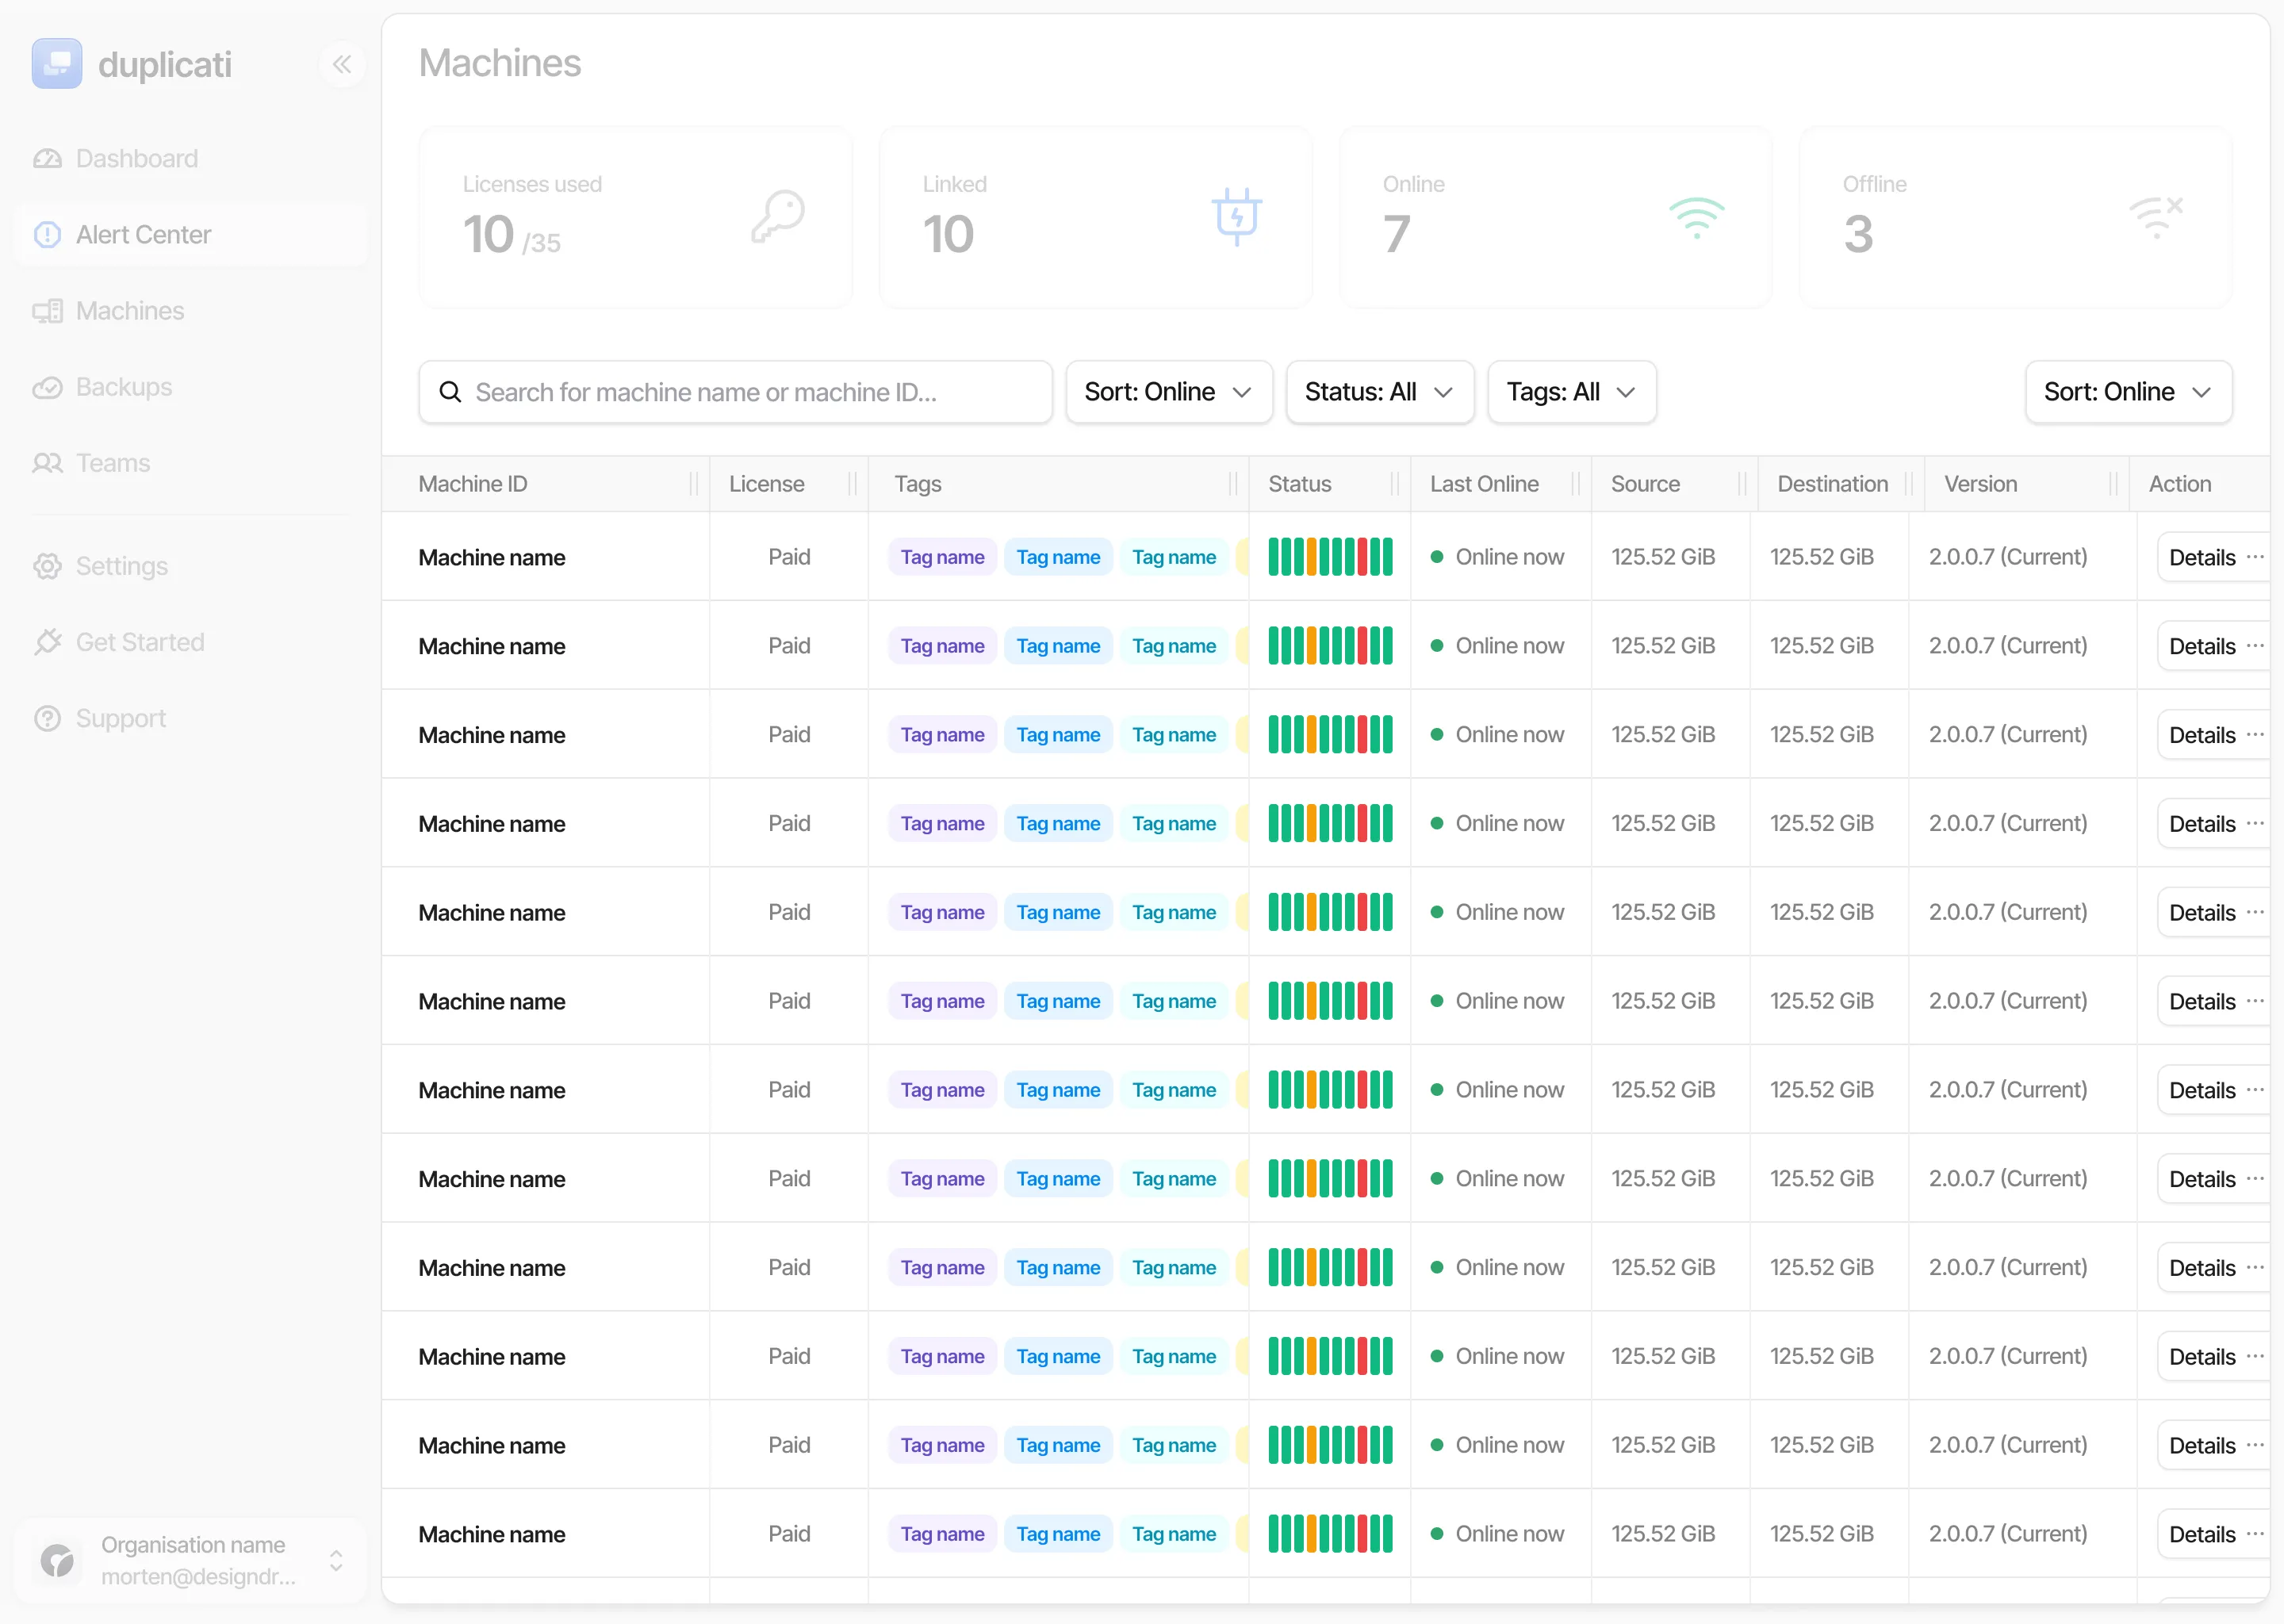Click the duplicati logo icon
The width and height of the screenshot is (2284, 1624).
(57, 64)
